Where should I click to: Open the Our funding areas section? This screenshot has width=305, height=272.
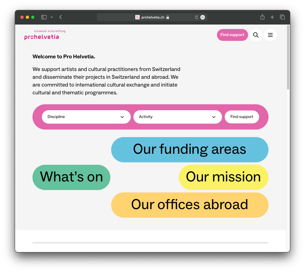190,149
